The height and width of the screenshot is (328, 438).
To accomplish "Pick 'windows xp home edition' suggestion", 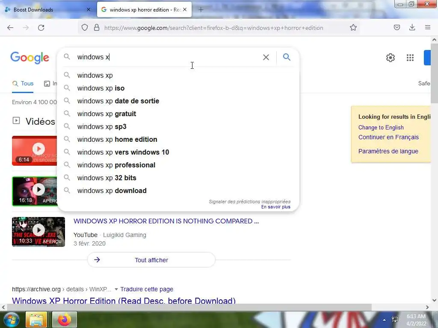I will [x=179, y=140].
